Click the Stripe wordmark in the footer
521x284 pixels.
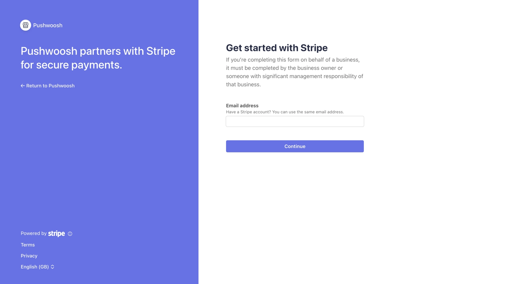56,233
